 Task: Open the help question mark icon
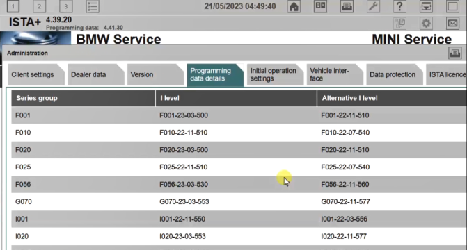point(399,6)
